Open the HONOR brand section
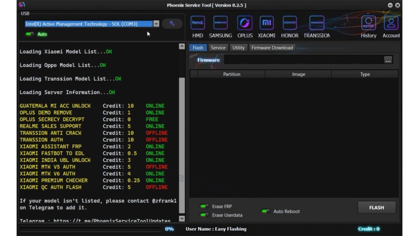Image resolution: width=419 pixels, height=236 pixels. 289,23
